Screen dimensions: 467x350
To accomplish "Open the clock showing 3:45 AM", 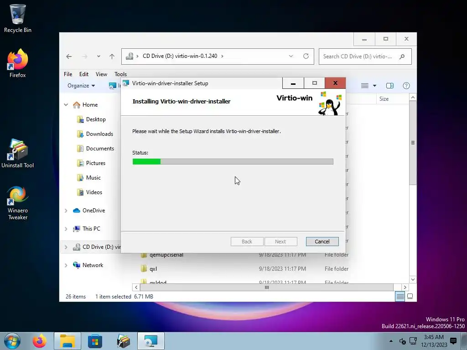I will tap(434, 341).
